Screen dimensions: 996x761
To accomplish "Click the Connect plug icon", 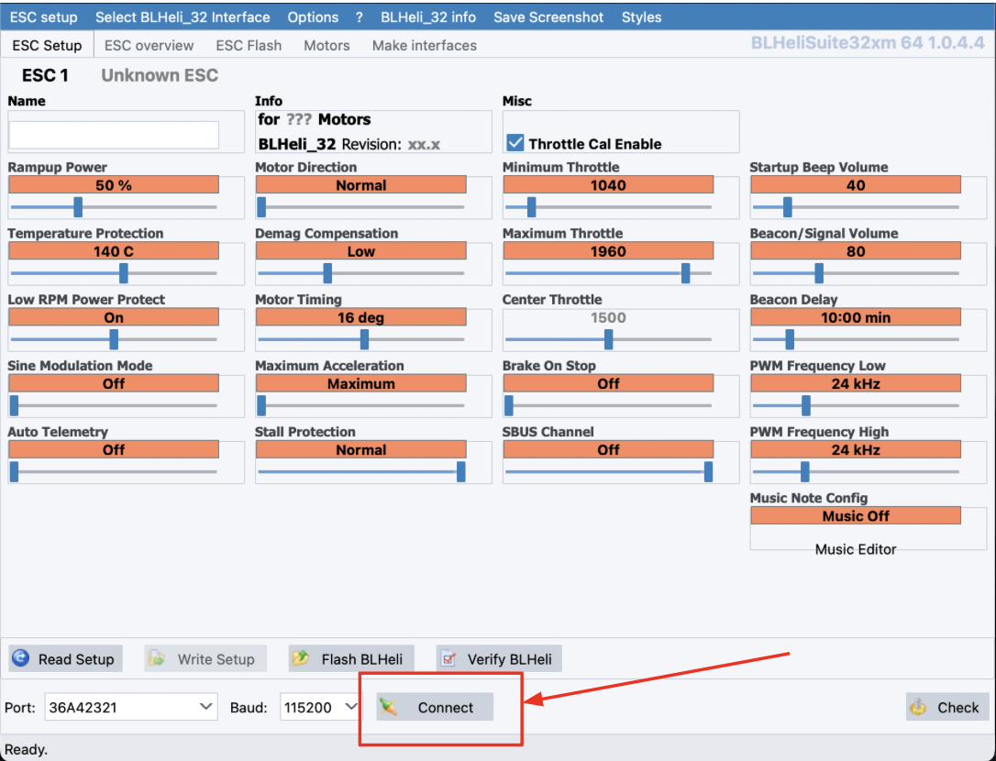I will point(390,707).
